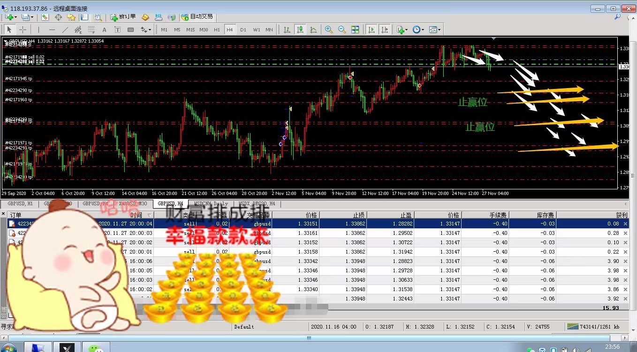Click the 新订单 new order button
637x352 pixels.
point(123,17)
